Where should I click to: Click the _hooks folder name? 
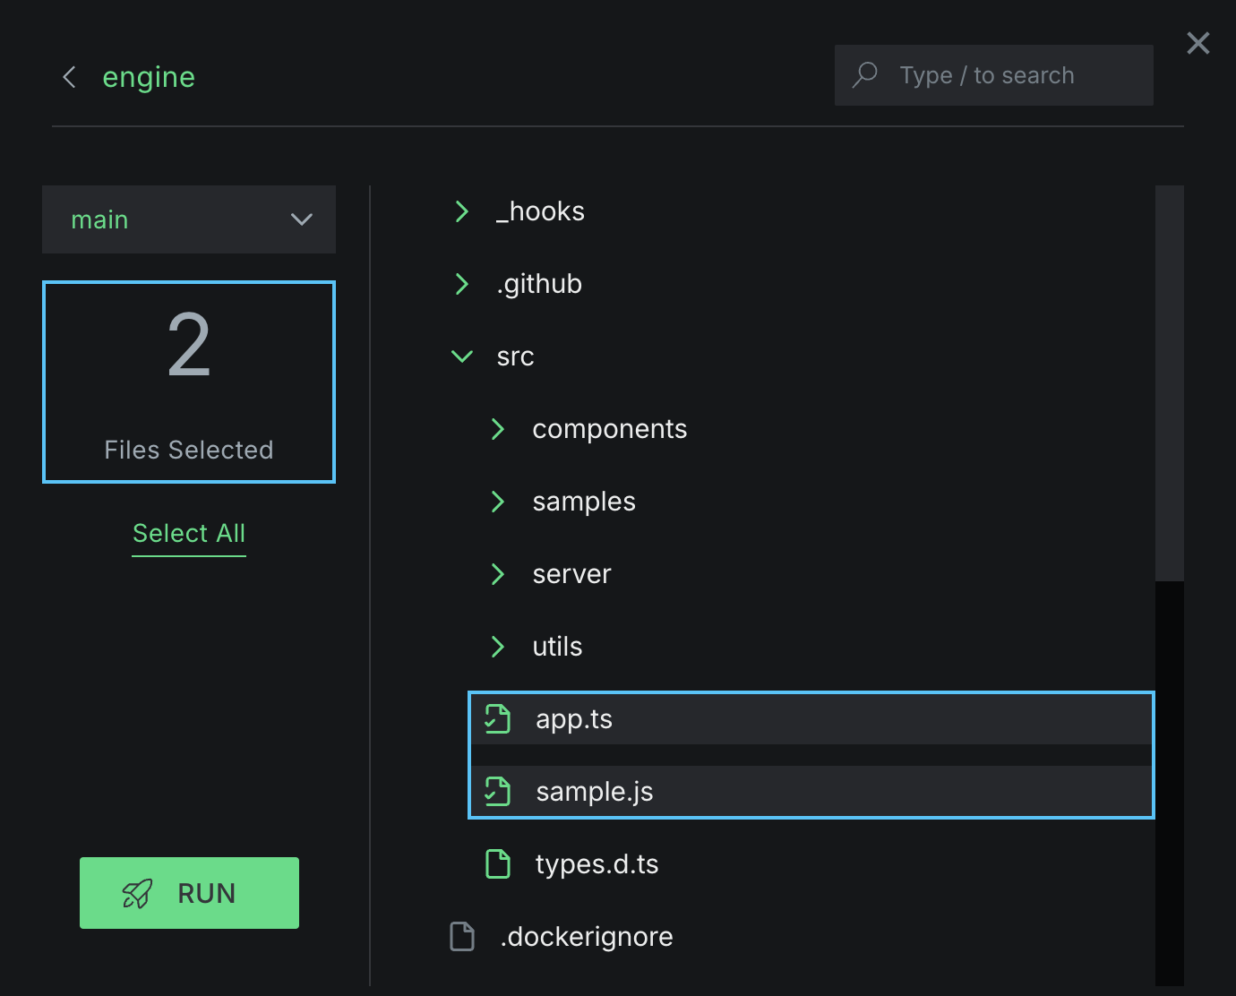tap(540, 211)
